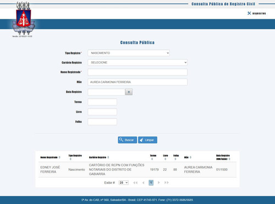The height and width of the screenshot is (204, 275).
Task: Select page 1 in the paginator
Action: (x=151, y=182)
